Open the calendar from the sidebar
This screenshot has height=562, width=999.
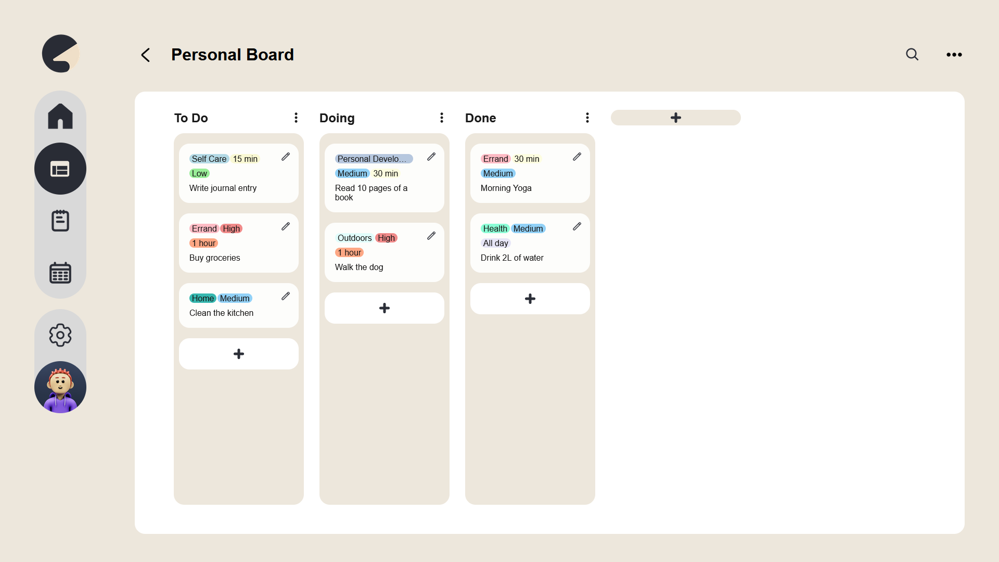click(60, 273)
